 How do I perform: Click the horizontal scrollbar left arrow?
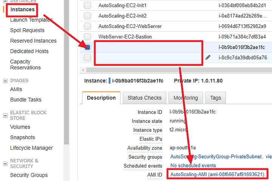coord(83,70)
